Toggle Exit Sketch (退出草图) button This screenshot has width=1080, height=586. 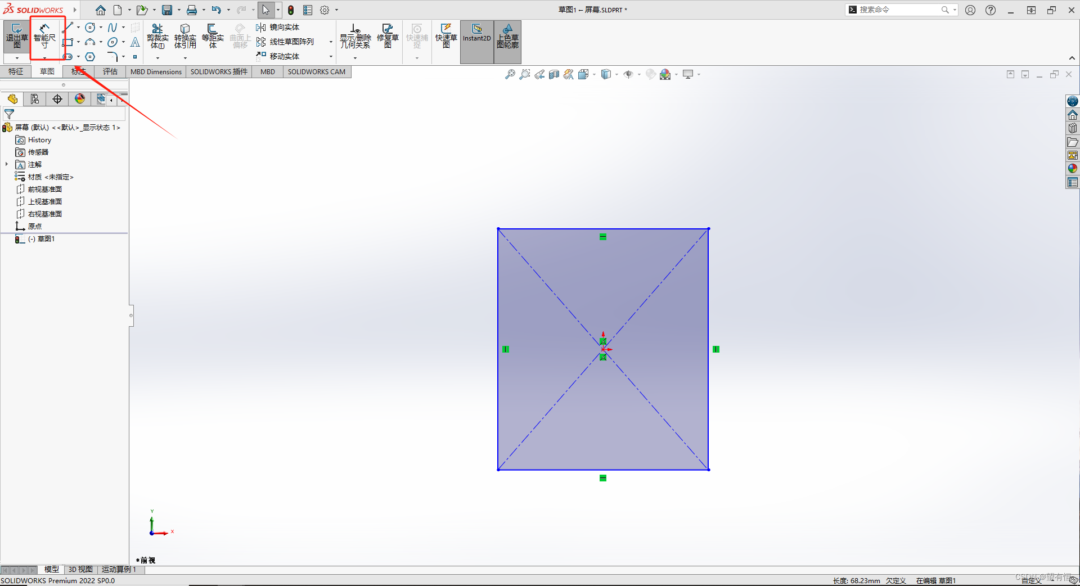coord(17,36)
